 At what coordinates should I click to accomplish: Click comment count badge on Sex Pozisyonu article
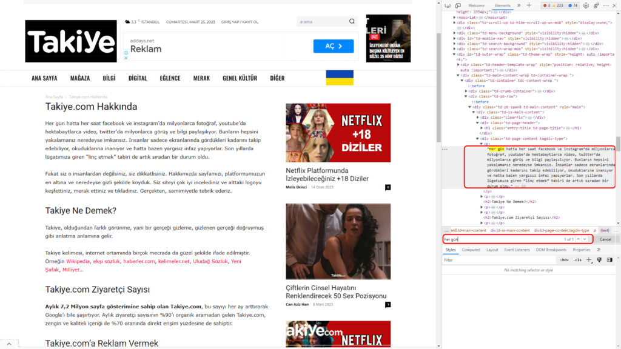pos(388,304)
